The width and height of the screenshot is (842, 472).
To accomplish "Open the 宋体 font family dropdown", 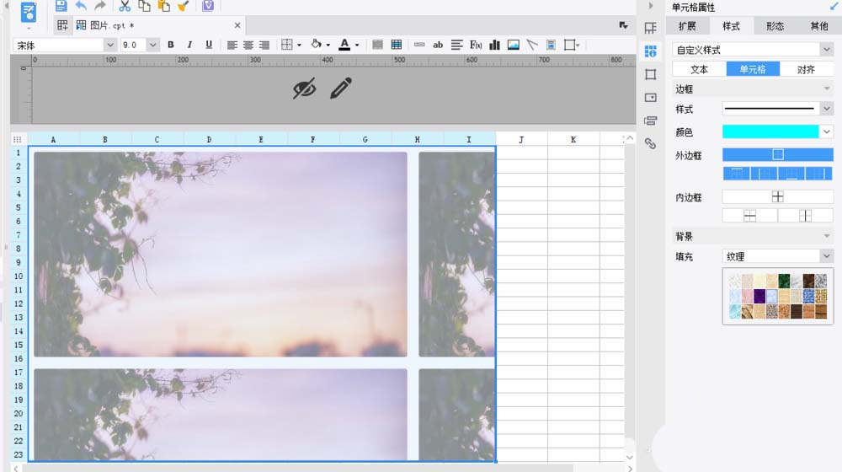I will coord(65,45).
